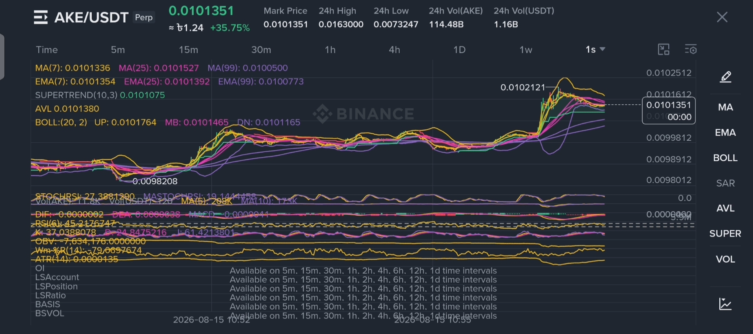753x334 pixels.
Task: Click the EMA(25) legend value
Action: pyautogui.click(x=167, y=82)
